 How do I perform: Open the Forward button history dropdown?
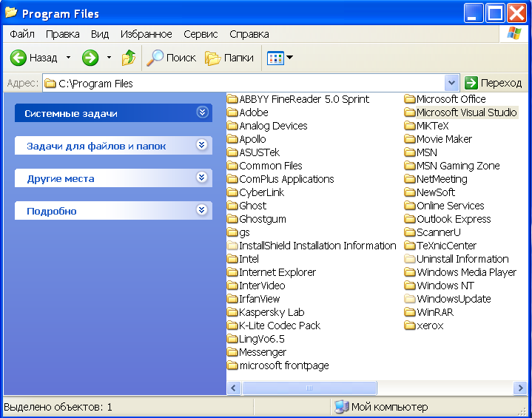point(109,58)
